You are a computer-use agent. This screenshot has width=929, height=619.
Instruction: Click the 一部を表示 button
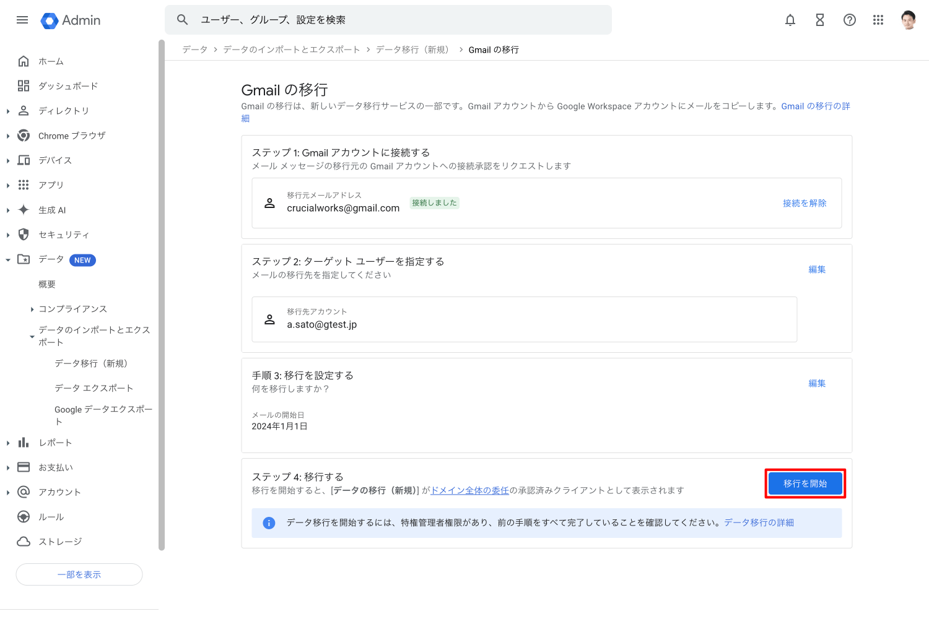[79, 574]
